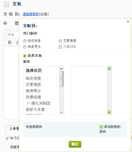Toggle the 添加到我的版块 checkbox
132x152 pixels.
point(101,127)
